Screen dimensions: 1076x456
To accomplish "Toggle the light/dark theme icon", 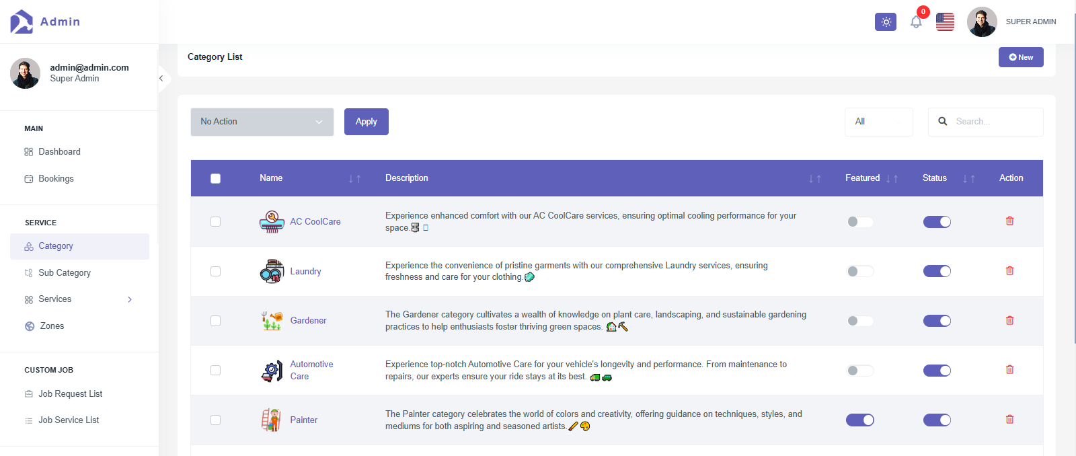I will tap(885, 22).
